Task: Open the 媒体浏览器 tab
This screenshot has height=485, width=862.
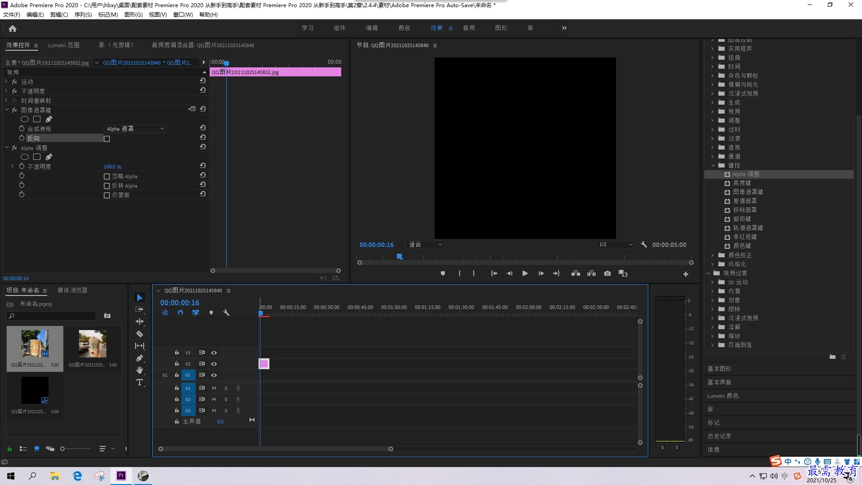Action: 72,291
